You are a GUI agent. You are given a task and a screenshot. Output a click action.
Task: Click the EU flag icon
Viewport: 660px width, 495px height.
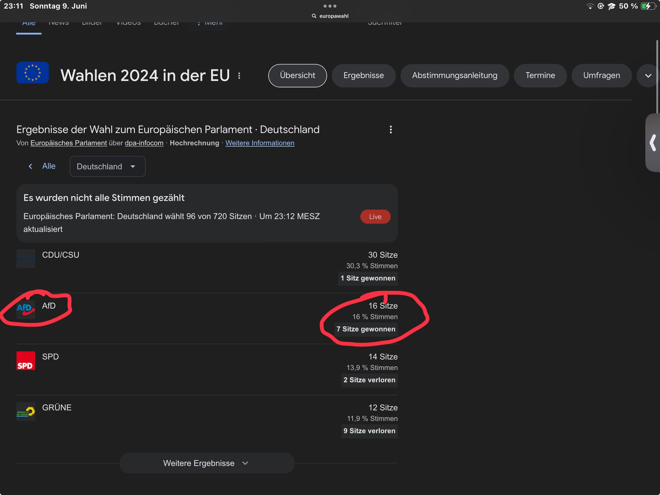click(33, 73)
